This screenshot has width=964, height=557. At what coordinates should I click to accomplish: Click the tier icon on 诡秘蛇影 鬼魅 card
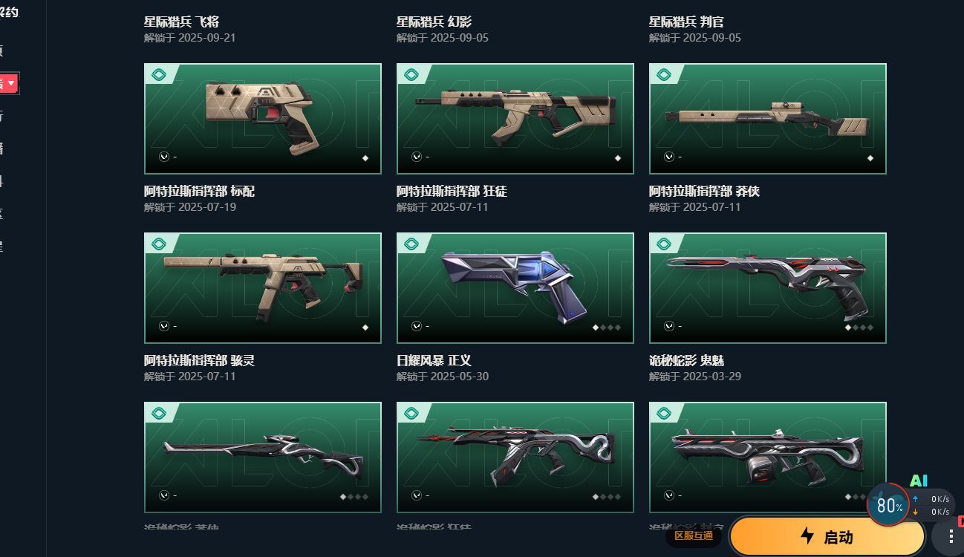coord(663,244)
